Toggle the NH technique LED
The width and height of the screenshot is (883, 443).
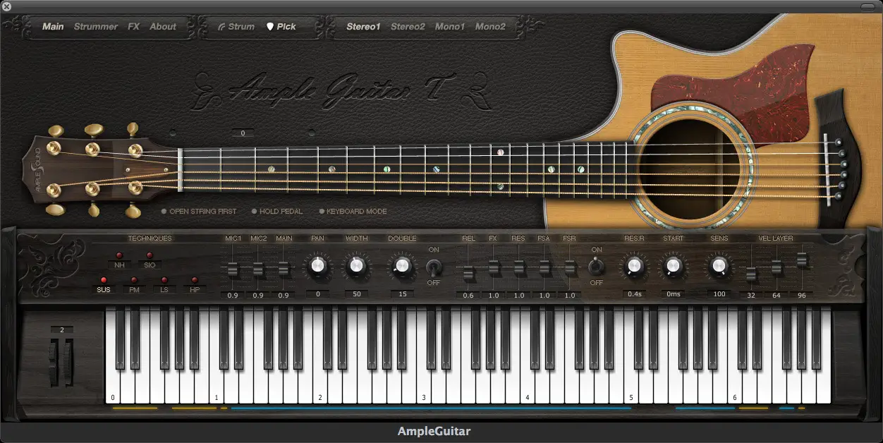[119, 255]
